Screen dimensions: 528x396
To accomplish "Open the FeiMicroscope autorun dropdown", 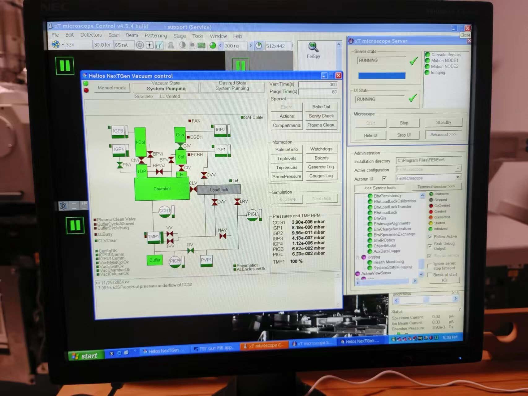I will tap(458, 178).
